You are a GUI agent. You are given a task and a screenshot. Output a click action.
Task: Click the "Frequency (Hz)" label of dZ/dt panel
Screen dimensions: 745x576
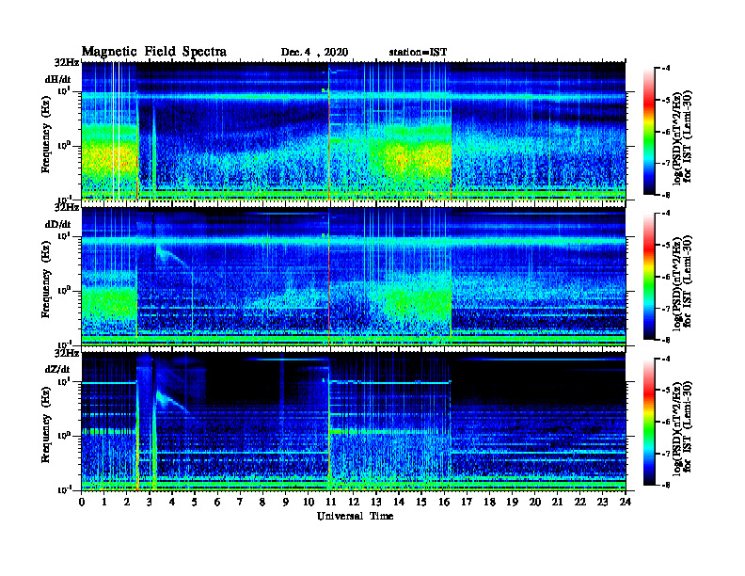(x=45, y=424)
